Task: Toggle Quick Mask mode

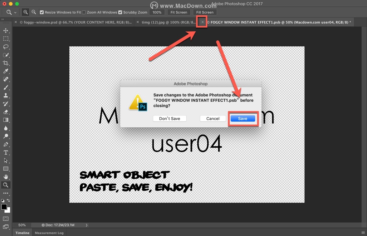Action: click(x=6, y=219)
